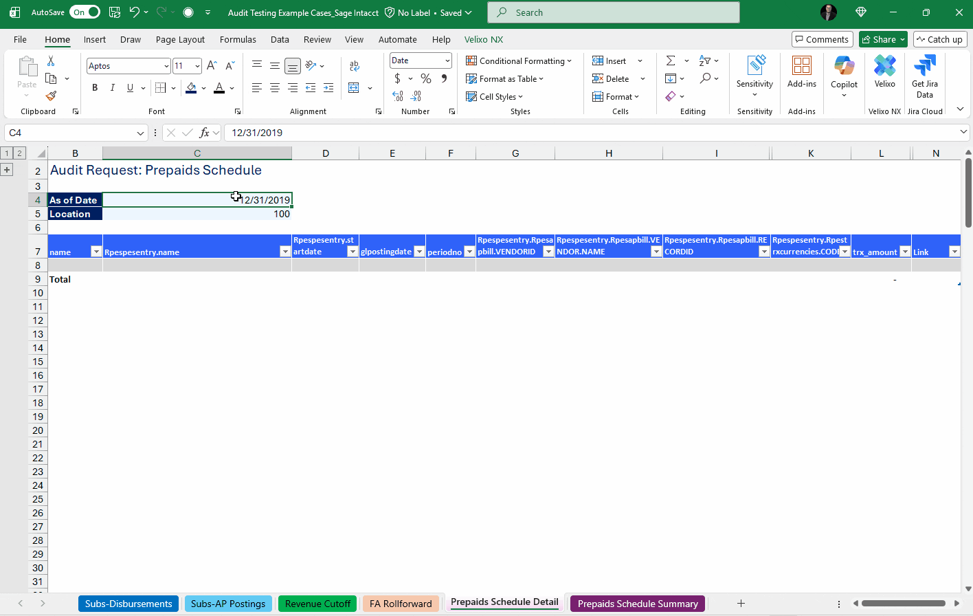973x616 pixels.
Task: Select the Format Painter brush icon
Action: [x=51, y=96]
